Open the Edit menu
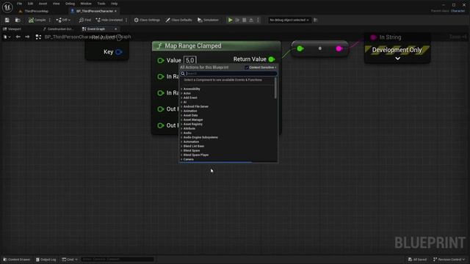Viewport: 470px width, 264px height. [30, 4]
